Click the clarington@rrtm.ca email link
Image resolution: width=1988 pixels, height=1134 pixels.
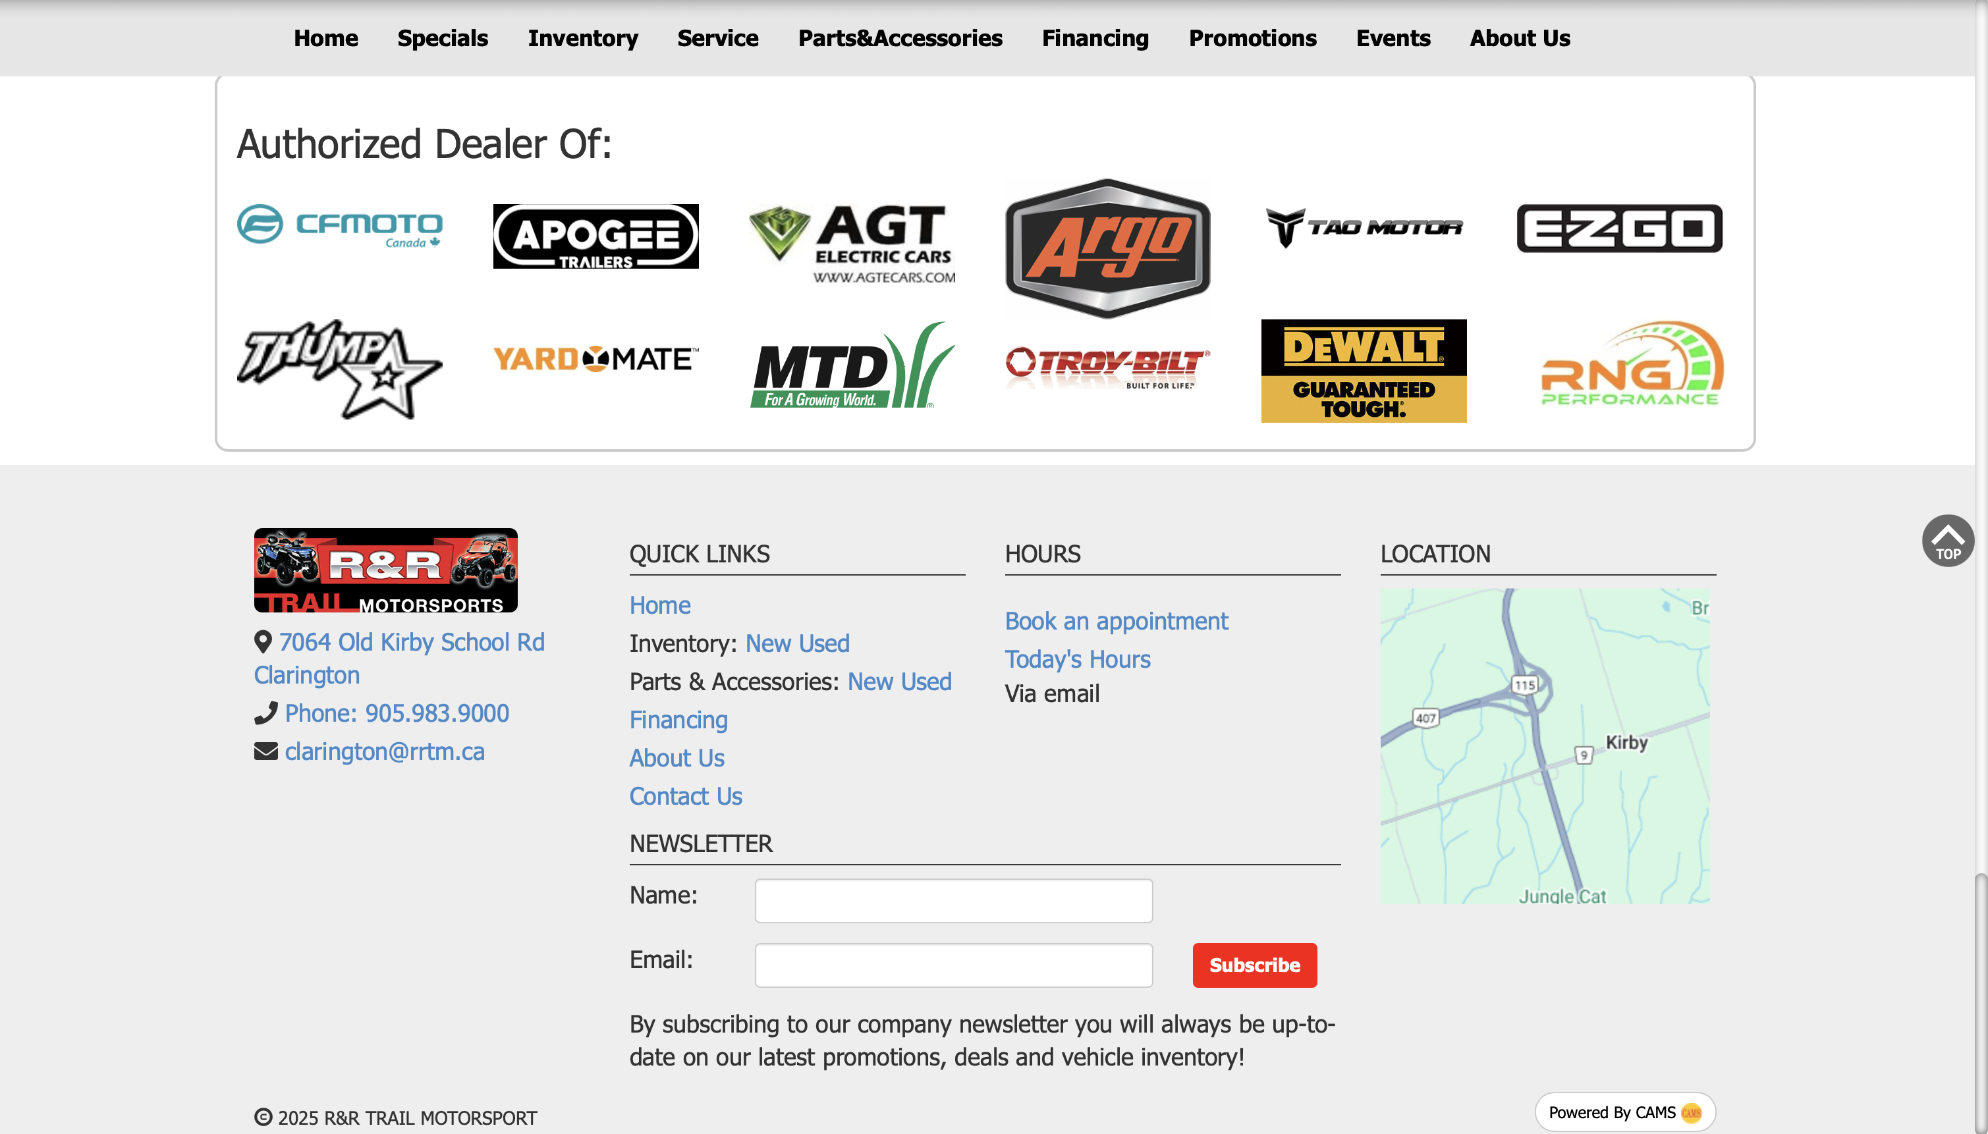[384, 751]
